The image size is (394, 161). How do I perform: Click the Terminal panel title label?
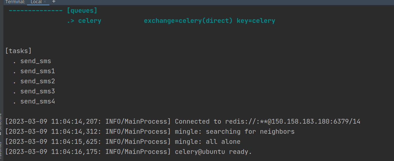click(15, 2)
